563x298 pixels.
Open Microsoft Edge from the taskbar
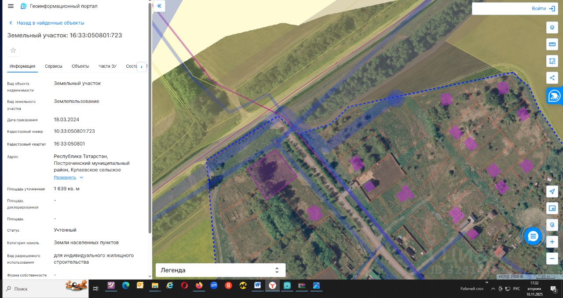coord(125,286)
